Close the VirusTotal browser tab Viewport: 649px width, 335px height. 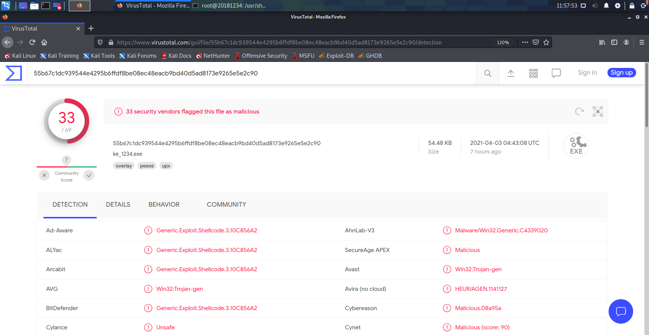click(x=78, y=29)
